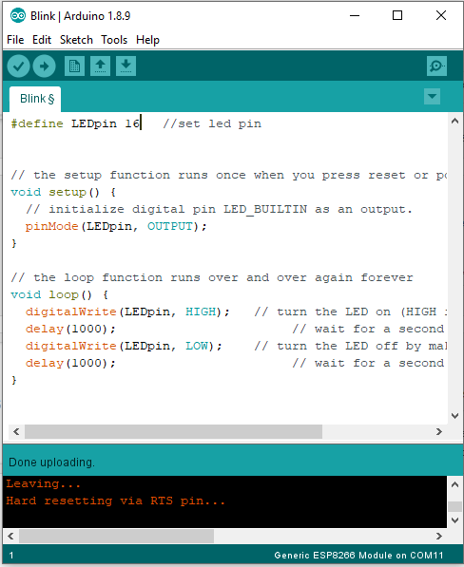Click 'void loop() {' line

59,294
